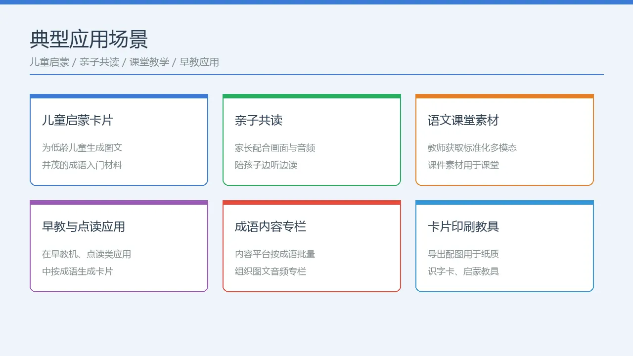The width and height of the screenshot is (633, 356).
Task: Click the 儿童启蒙卡片 card heading
Action: 78,120
